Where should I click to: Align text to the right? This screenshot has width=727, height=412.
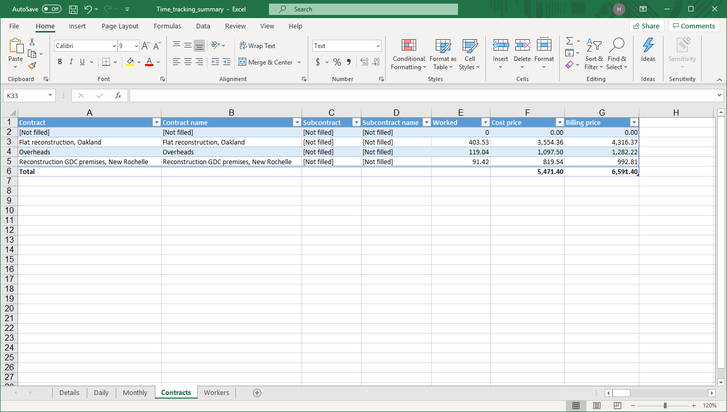[x=199, y=62]
